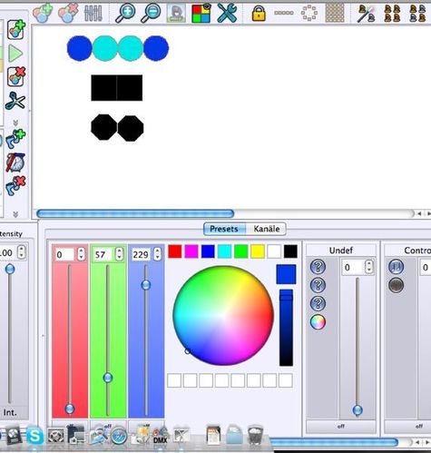The height and width of the screenshot is (453, 431).
Task: Increment the blue value 229 stepper
Action: [157, 251]
